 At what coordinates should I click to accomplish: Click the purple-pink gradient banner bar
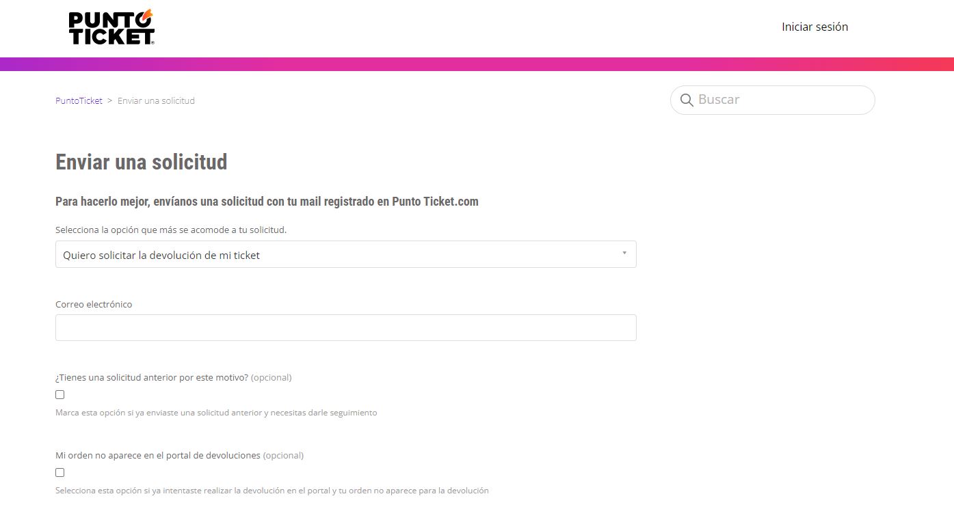(477, 64)
